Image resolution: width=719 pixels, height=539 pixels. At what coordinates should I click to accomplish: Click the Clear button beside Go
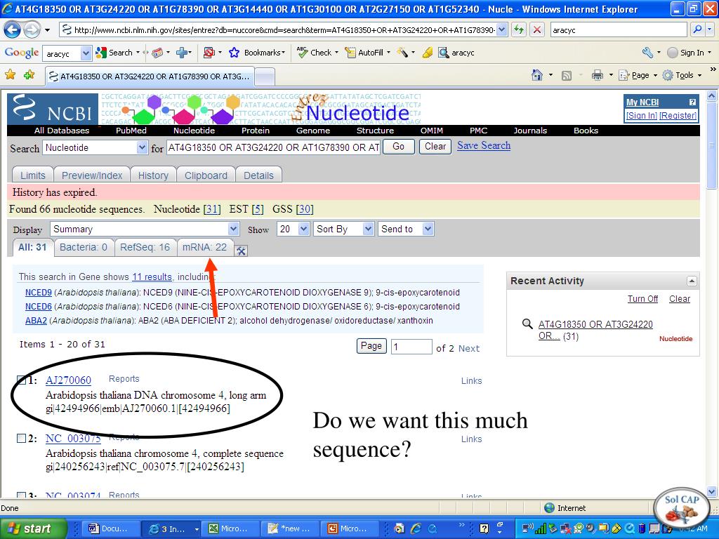(x=435, y=147)
